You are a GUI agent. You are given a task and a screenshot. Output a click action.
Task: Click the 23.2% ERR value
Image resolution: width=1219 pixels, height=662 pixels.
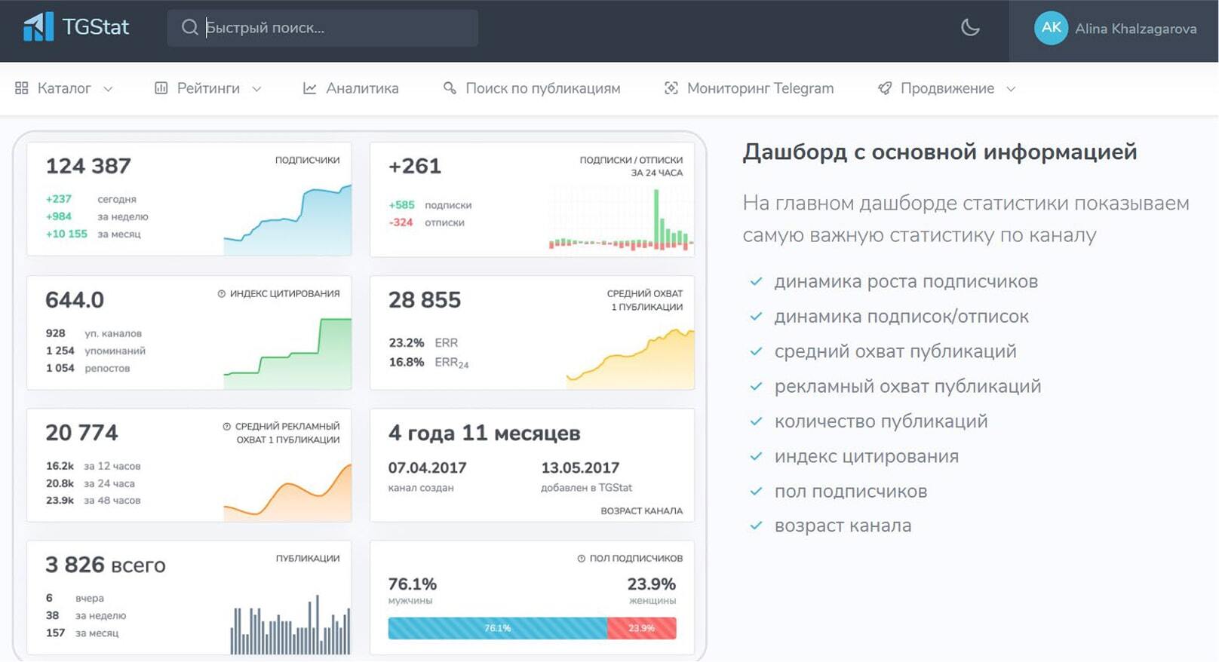pyautogui.click(x=407, y=343)
